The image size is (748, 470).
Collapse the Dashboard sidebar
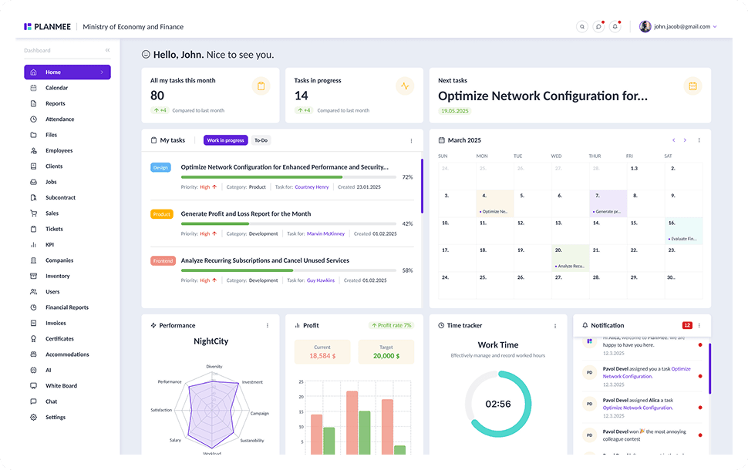click(108, 50)
